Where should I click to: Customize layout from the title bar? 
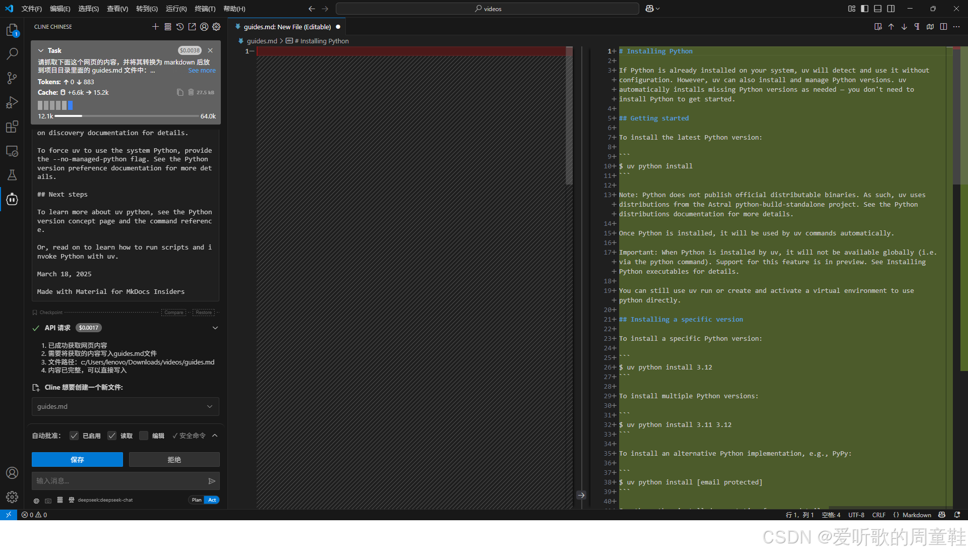click(852, 9)
